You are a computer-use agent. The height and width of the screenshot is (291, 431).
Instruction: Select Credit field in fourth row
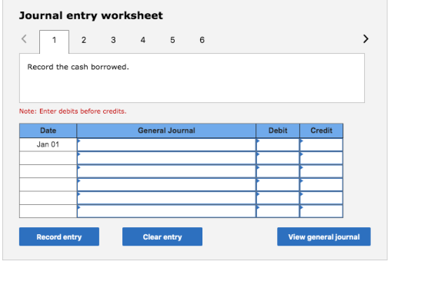[x=322, y=184]
